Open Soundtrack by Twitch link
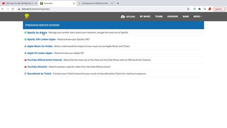 click(39, 74)
